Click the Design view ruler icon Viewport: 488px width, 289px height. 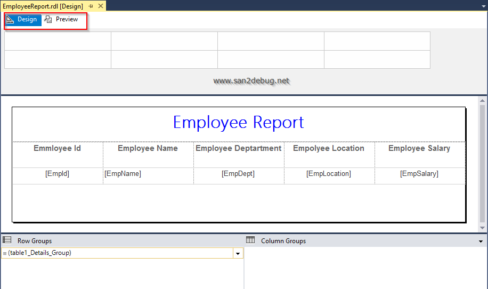point(10,20)
